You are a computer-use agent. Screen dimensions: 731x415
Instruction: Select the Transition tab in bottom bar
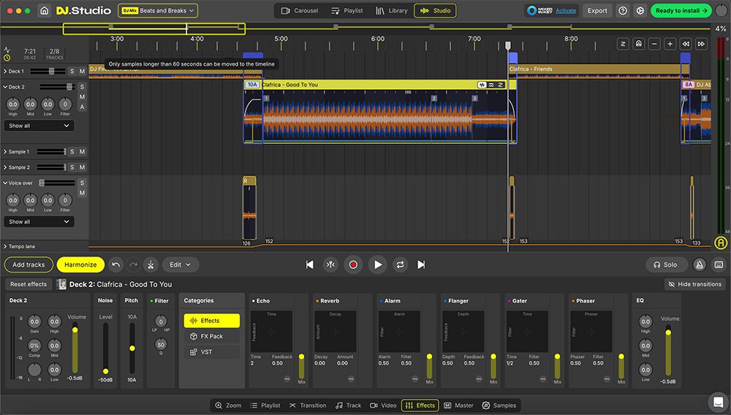pyautogui.click(x=308, y=406)
